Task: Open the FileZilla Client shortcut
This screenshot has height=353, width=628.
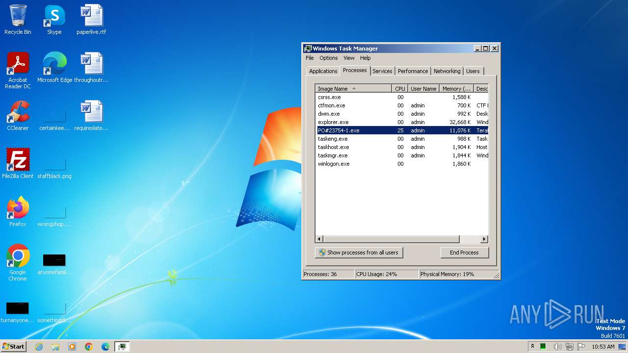Action: pos(18,164)
